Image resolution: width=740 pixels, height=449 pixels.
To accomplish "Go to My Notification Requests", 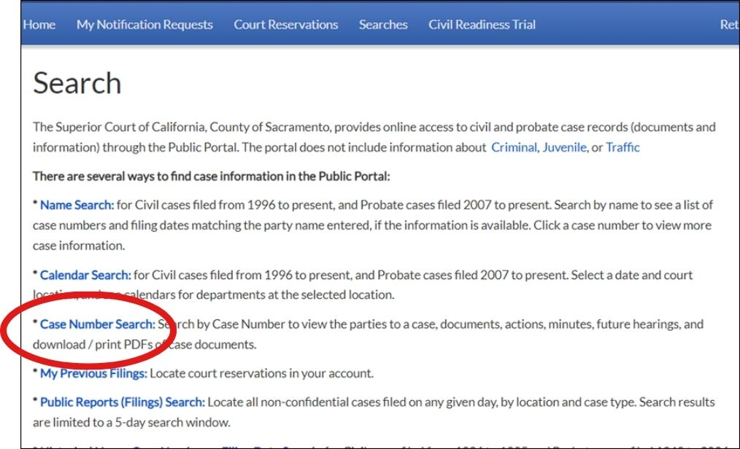I will click(x=144, y=25).
